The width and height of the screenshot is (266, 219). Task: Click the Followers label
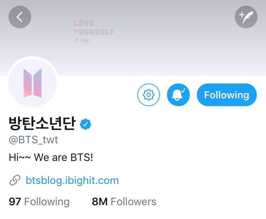133,202
